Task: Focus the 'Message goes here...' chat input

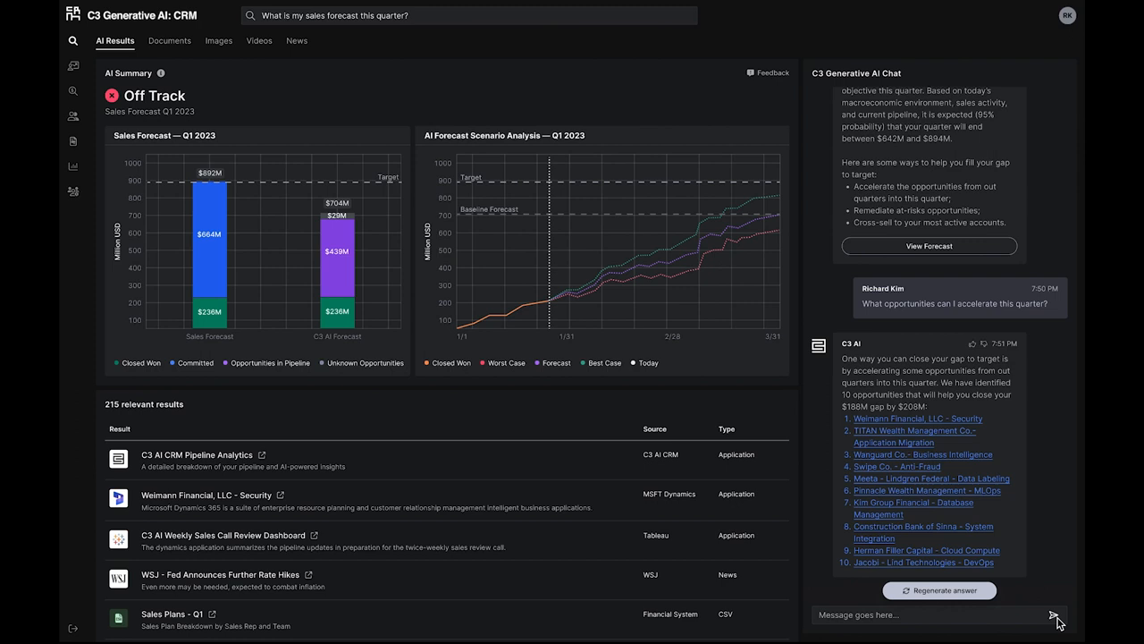Action: [929, 615]
